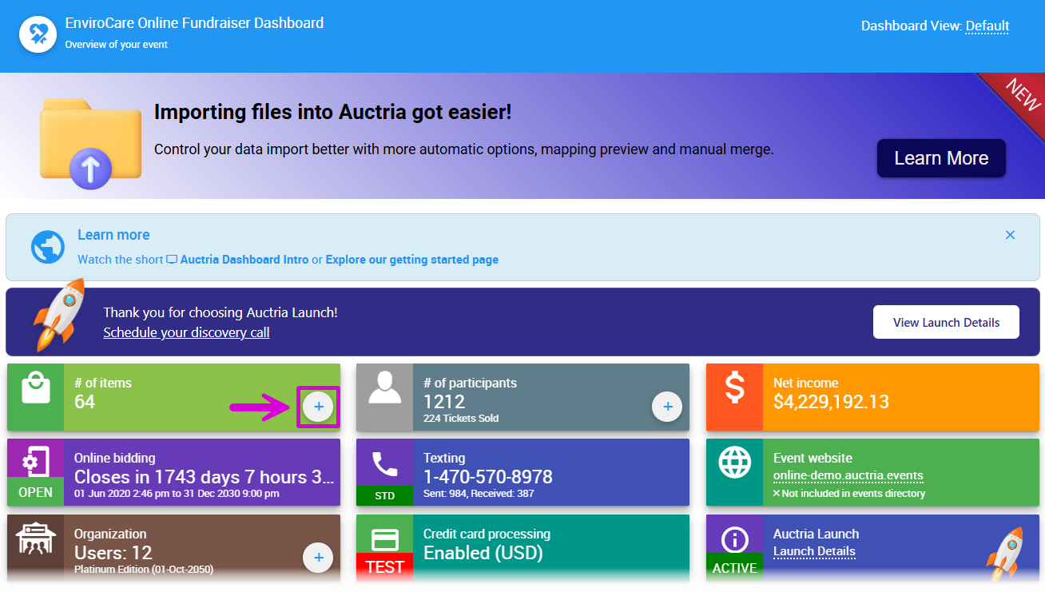
Task: Open the Dashboard View Default dropdown
Action: click(987, 26)
